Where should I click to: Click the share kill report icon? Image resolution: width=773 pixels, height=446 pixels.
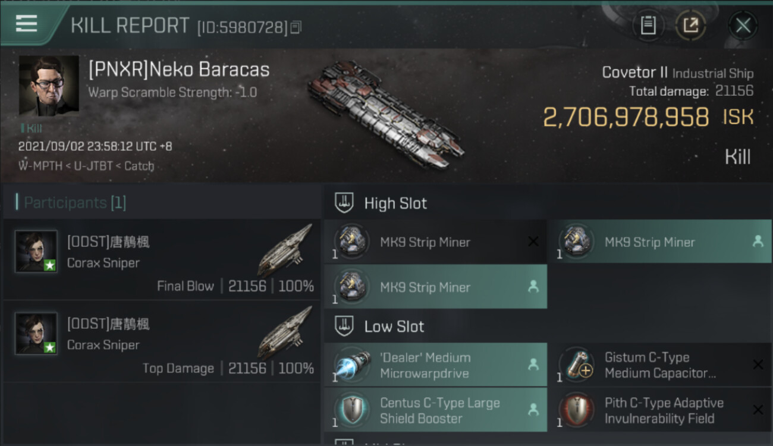click(691, 25)
